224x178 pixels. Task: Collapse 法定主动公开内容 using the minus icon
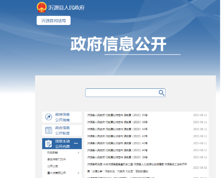(76, 144)
